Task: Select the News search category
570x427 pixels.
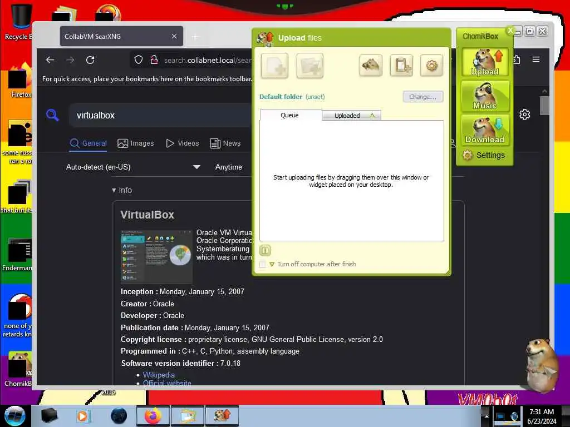Action: [x=225, y=143]
